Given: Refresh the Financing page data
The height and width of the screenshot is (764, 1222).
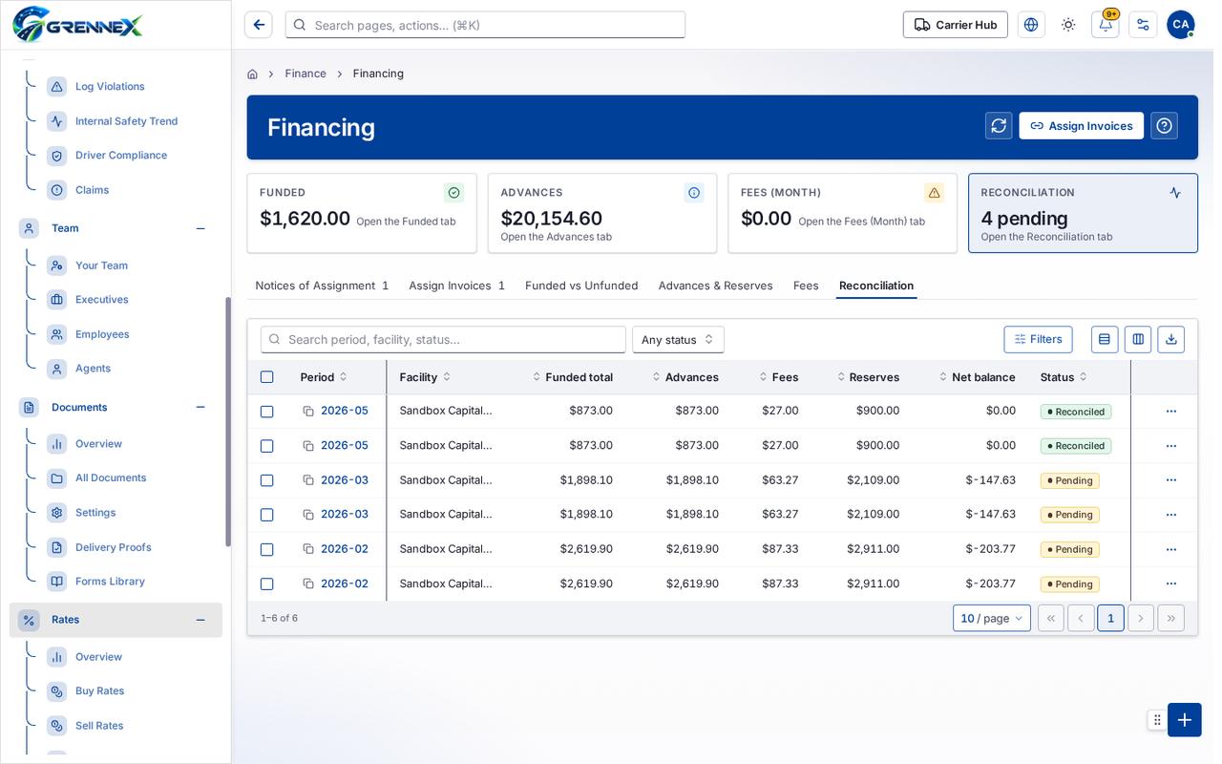Looking at the screenshot, I should 999,126.
